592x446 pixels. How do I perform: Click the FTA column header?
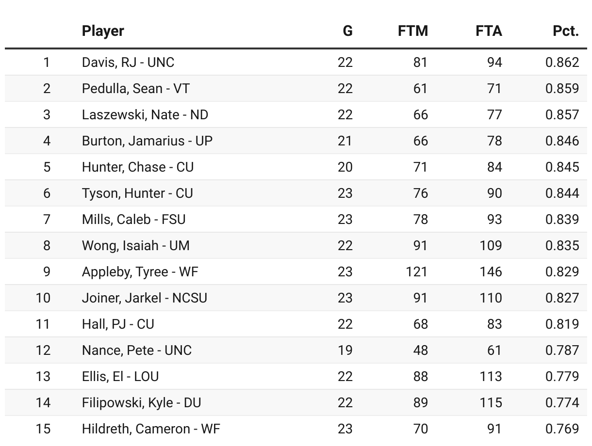point(489,31)
